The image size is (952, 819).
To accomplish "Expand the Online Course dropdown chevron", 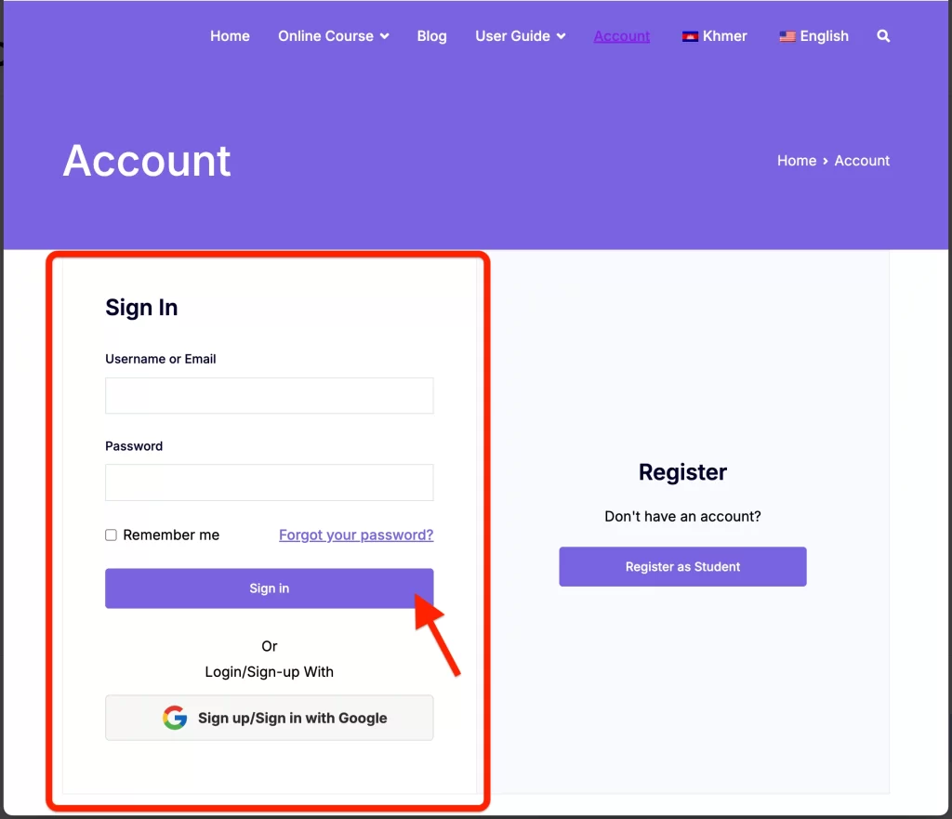I will pos(384,36).
